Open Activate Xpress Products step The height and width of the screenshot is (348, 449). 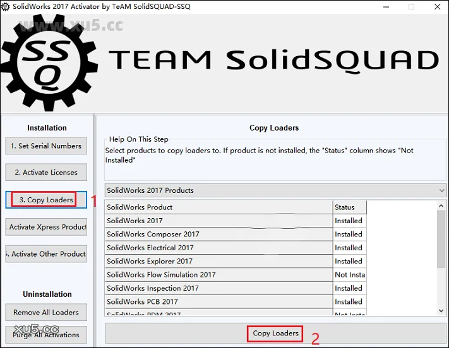tap(46, 227)
